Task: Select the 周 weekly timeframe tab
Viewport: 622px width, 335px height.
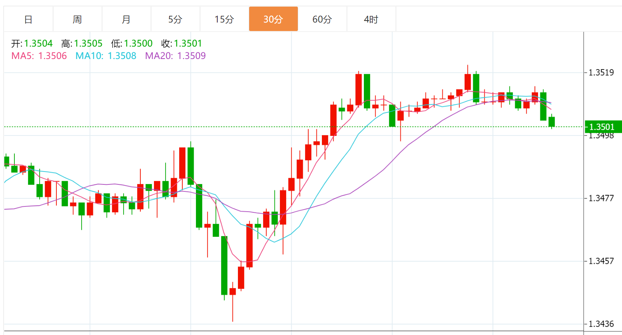Action: click(x=77, y=19)
